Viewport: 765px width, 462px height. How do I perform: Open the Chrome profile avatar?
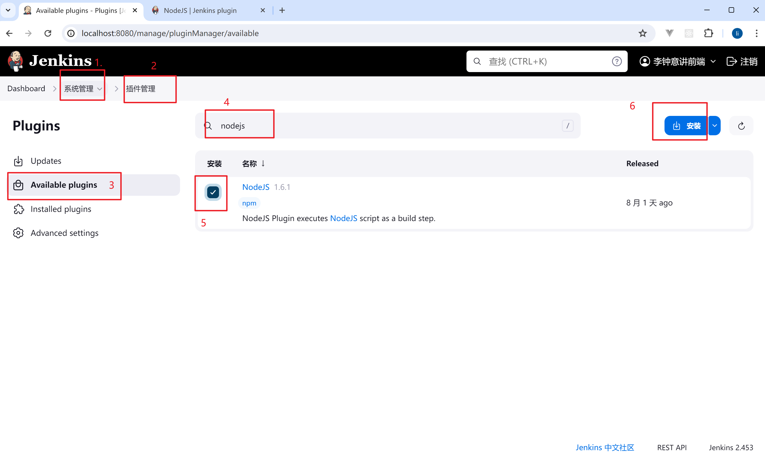coord(737,33)
